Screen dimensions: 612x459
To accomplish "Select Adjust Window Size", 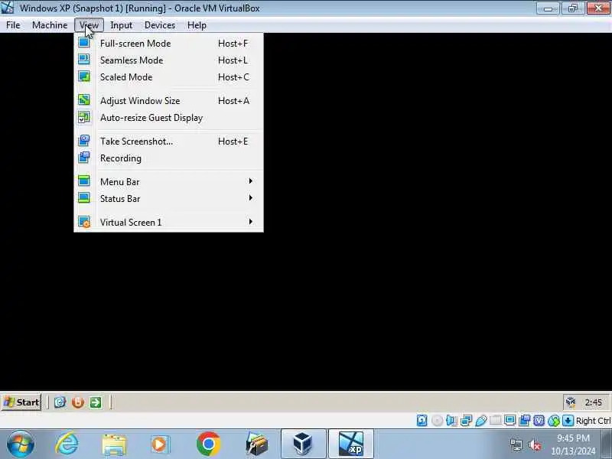I will point(168,101).
